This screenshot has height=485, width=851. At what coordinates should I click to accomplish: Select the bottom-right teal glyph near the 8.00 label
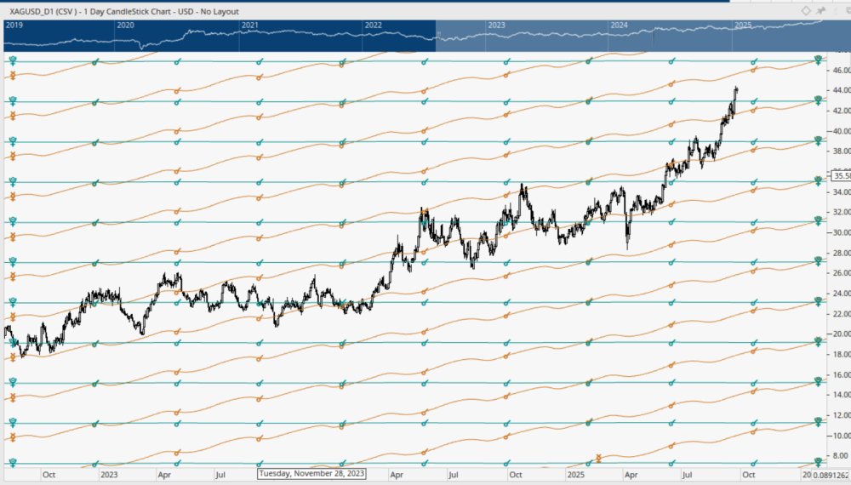pyautogui.click(x=818, y=462)
